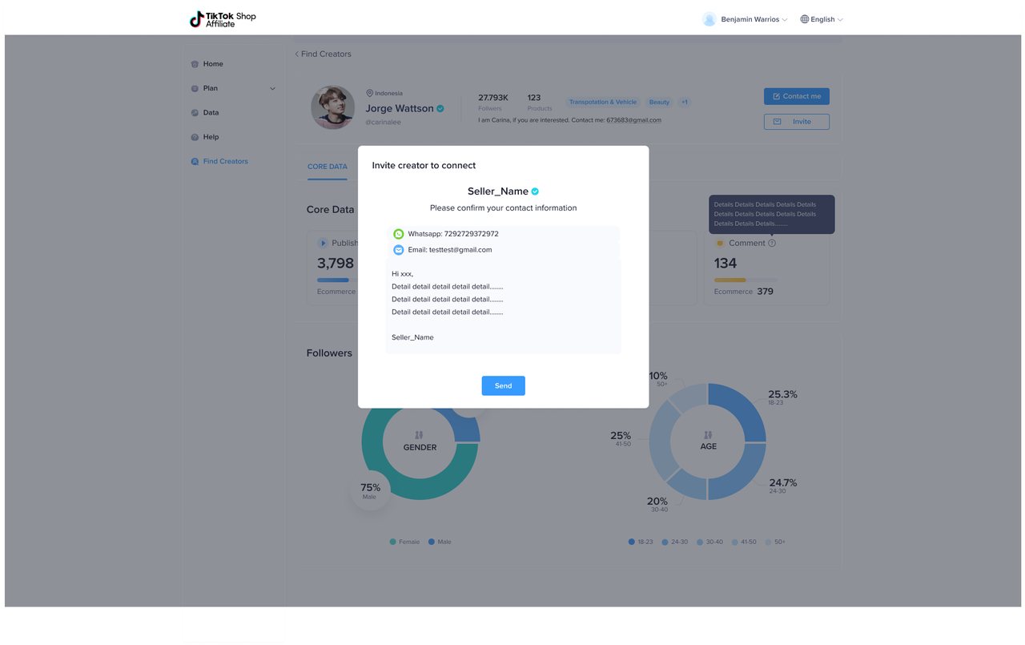Viewport: 1025px width, 645px height.
Task: Switch to the CORE DATA tab
Action: coord(328,167)
